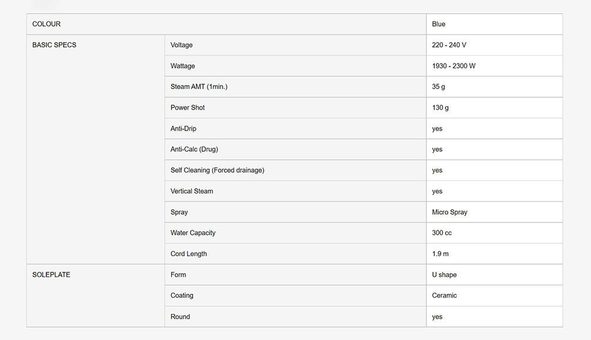
Task: Click the Anti-Drip row label
Action: pos(183,129)
